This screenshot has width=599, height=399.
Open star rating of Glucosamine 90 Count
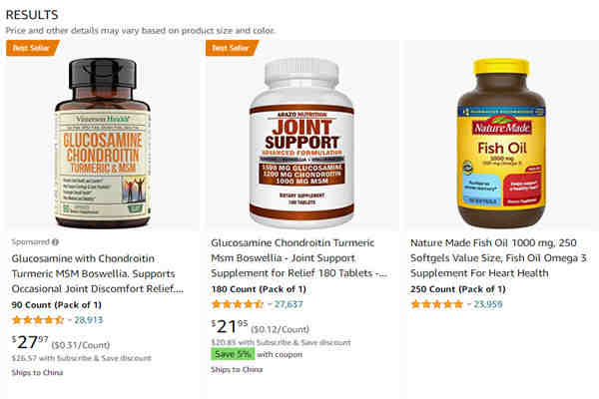(38, 320)
